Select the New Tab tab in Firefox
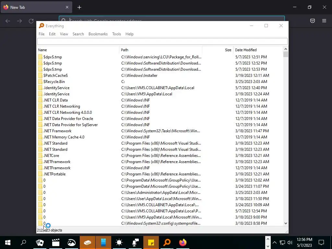Viewport: 332px width, 249px height. [36, 7]
